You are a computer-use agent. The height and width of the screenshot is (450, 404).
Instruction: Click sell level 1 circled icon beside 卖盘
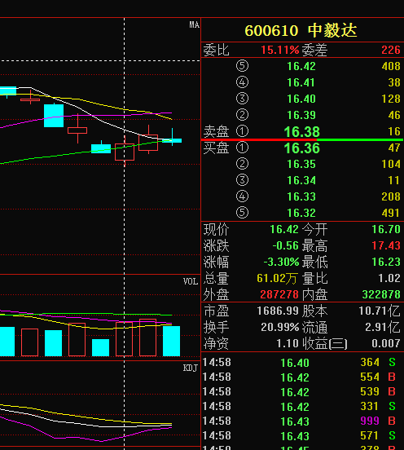242,131
